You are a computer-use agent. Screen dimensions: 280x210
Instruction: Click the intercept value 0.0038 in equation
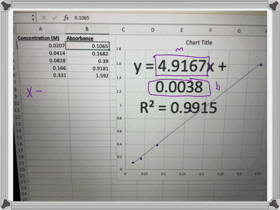[x=179, y=87]
